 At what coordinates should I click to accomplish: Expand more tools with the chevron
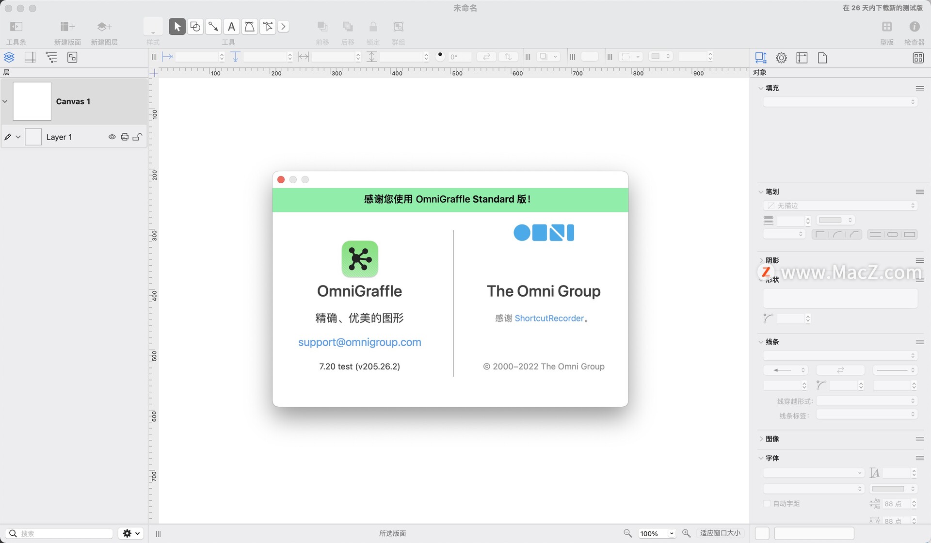pos(284,27)
